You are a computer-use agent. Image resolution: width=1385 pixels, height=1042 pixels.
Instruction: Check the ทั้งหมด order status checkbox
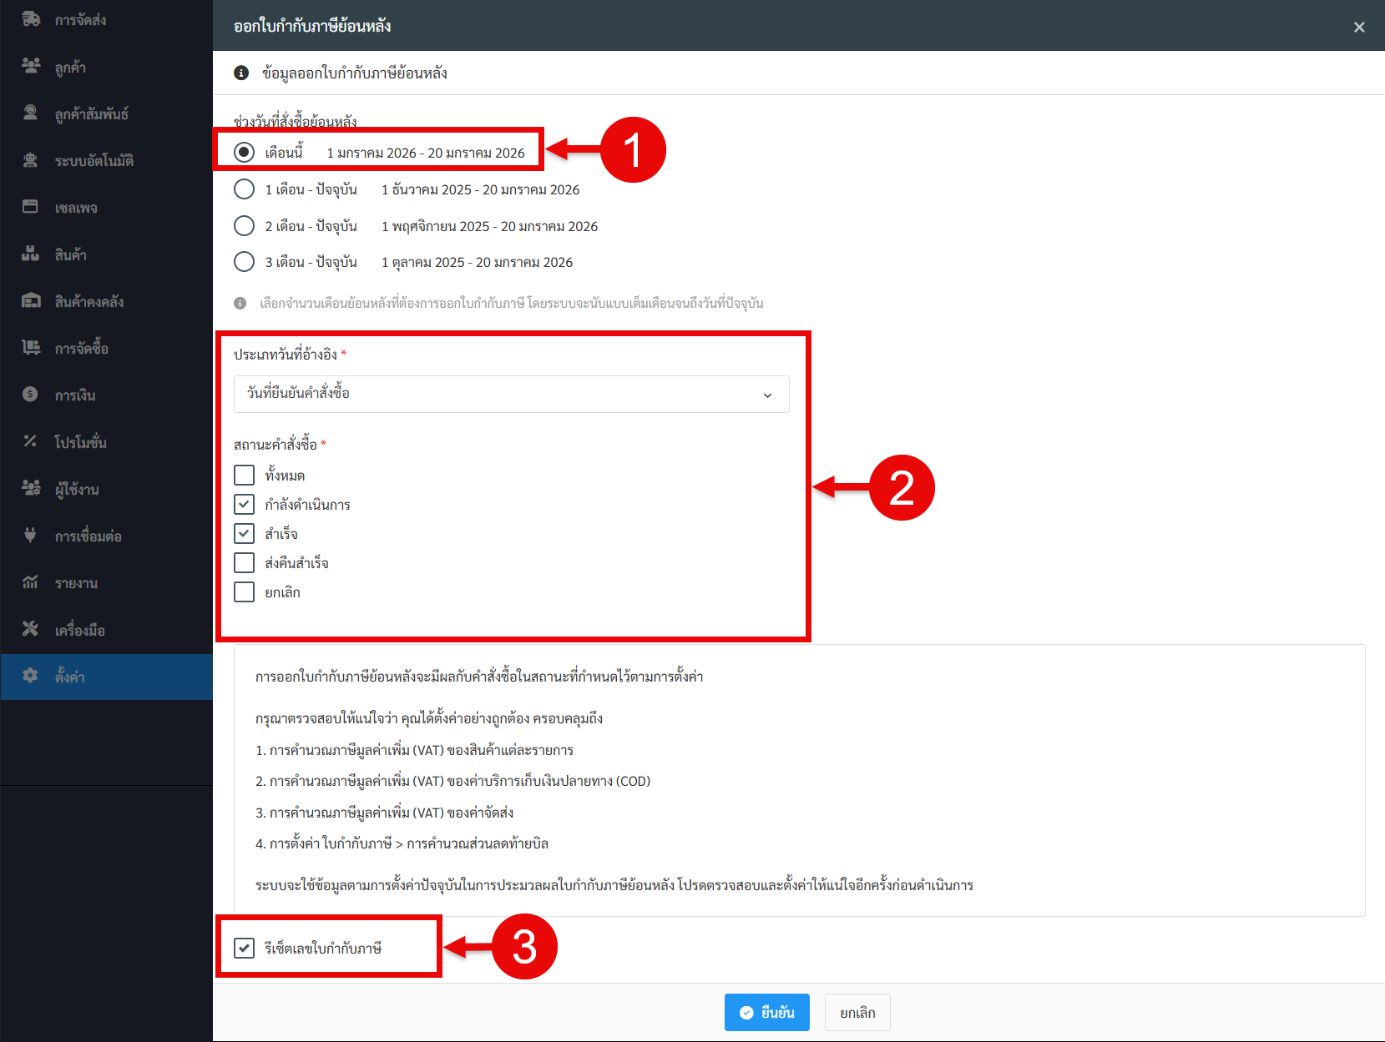[x=244, y=476]
